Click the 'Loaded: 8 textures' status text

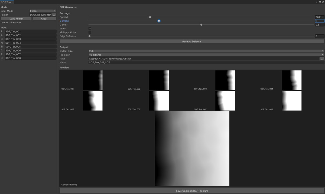11,22
